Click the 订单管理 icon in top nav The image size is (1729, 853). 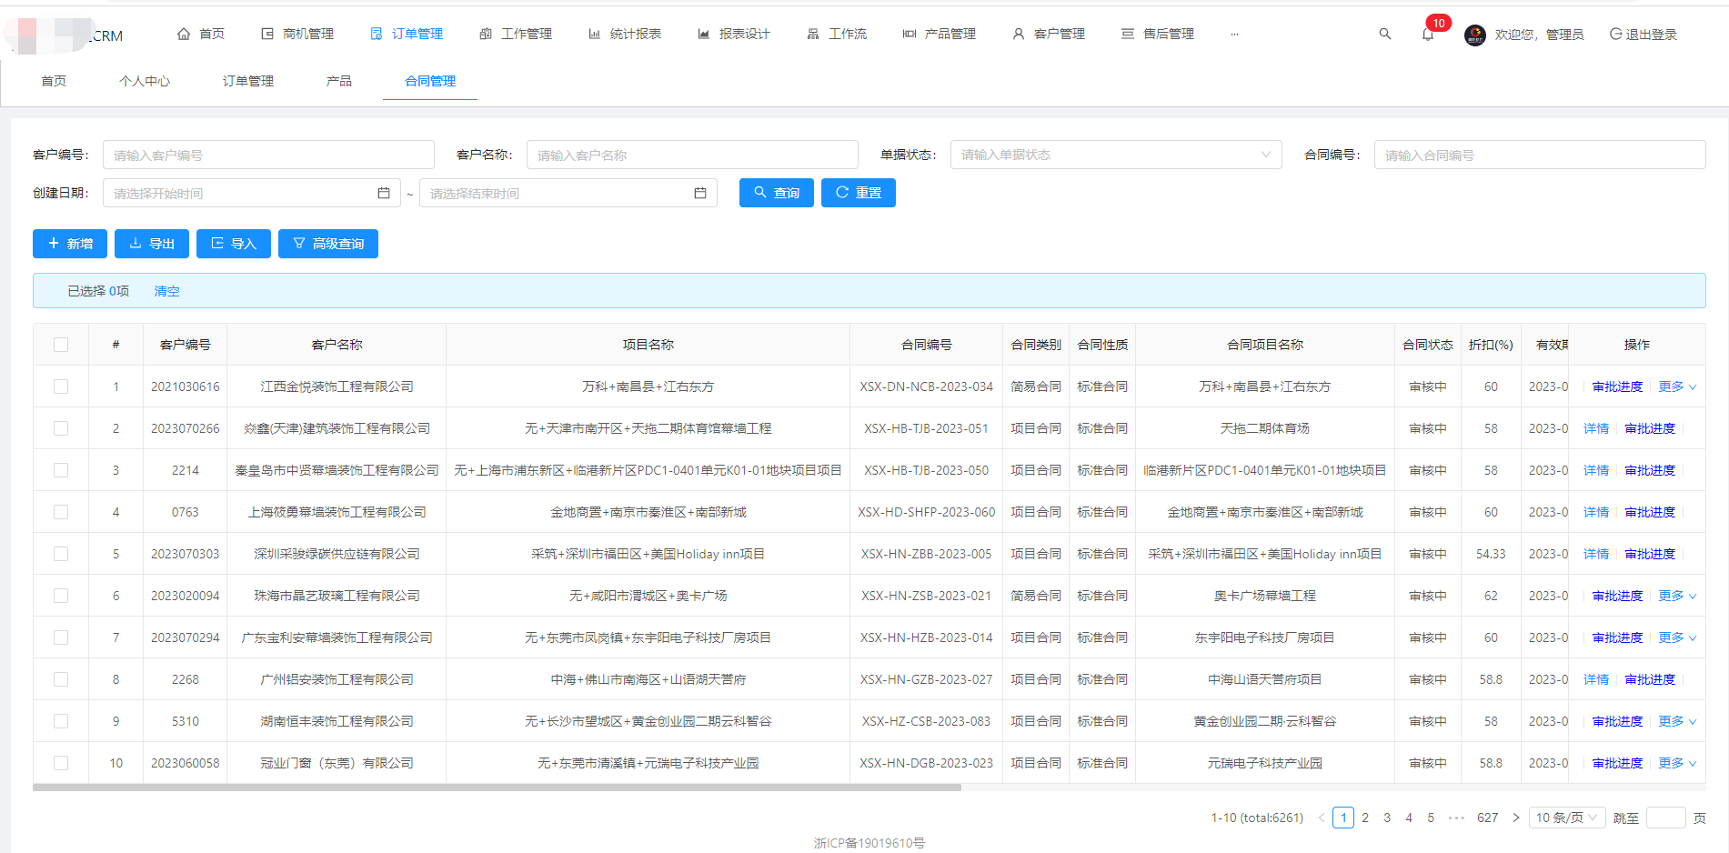[x=377, y=34]
